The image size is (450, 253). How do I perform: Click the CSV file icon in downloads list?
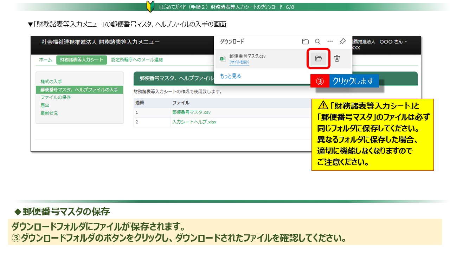coord(223,59)
